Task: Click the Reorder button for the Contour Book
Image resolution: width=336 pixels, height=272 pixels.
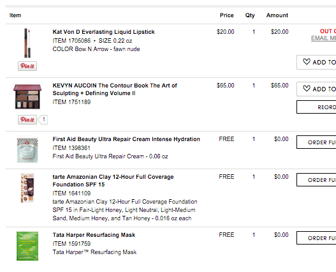Action: point(316,107)
